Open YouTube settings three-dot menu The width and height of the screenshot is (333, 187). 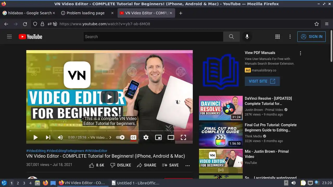point(290,37)
